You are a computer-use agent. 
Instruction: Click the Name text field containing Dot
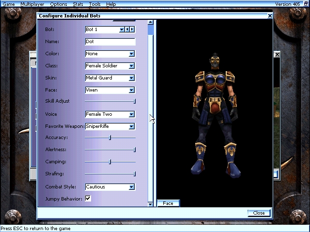coord(110,42)
